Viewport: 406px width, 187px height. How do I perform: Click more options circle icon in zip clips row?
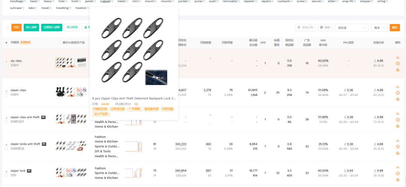[x=398, y=64]
